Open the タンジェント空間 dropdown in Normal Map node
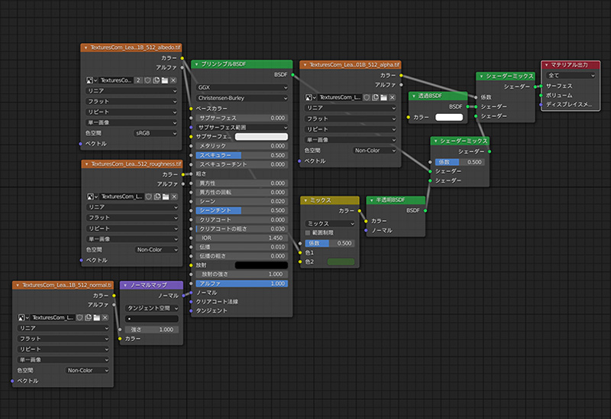Image resolution: width=611 pixels, height=419 pixels. [150, 308]
